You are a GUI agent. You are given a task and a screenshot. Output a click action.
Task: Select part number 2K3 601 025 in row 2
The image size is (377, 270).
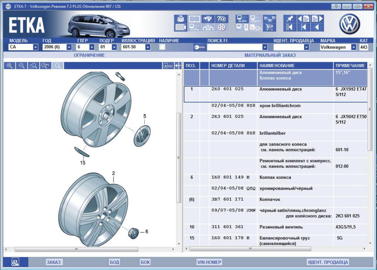(x=228, y=117)
